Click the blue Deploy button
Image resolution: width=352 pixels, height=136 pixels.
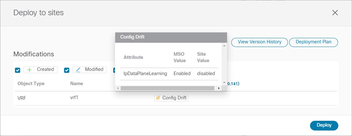click(x=324, y=126)
